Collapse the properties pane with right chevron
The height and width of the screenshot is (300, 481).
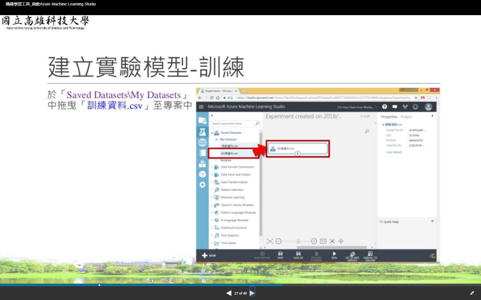pos(432,116)
